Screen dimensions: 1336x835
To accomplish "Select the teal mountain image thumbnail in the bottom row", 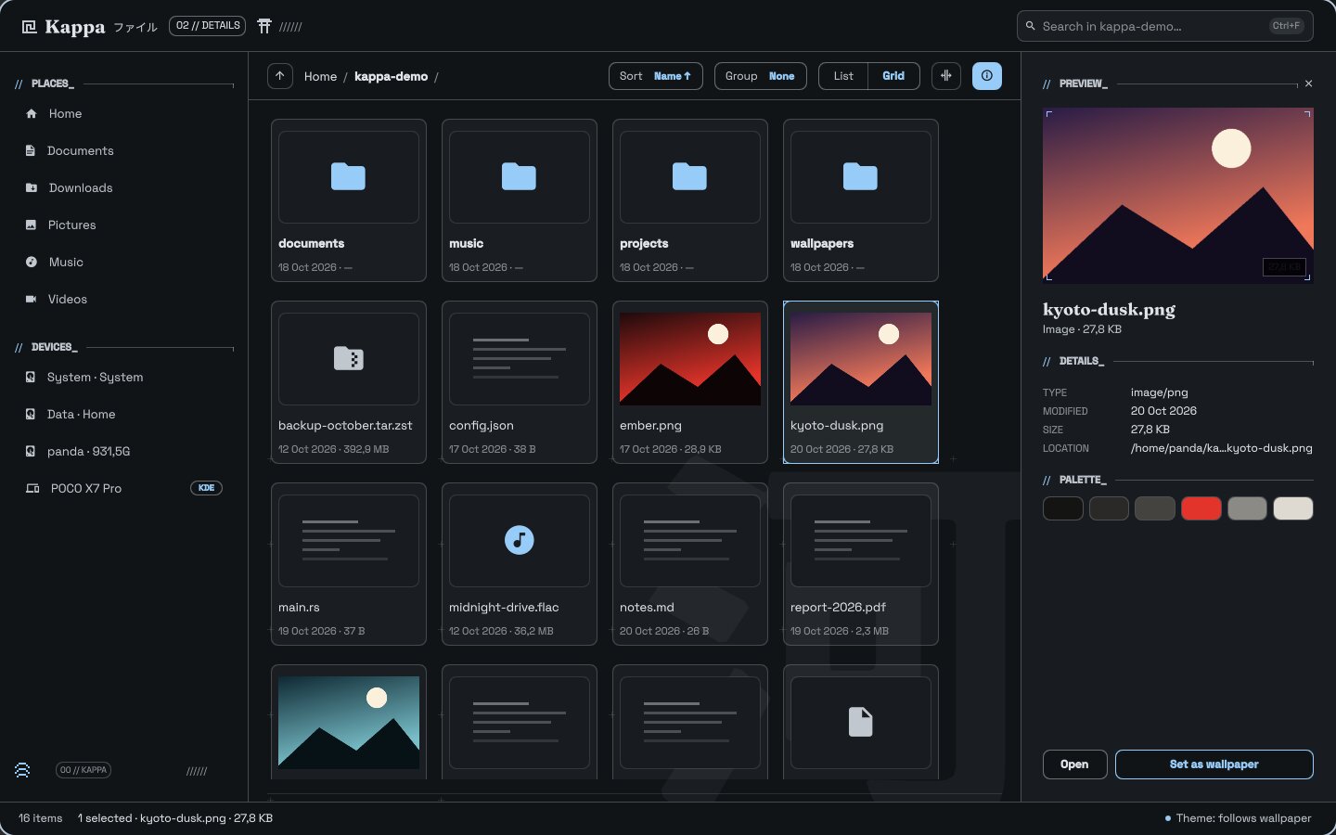I will point(349,722).
